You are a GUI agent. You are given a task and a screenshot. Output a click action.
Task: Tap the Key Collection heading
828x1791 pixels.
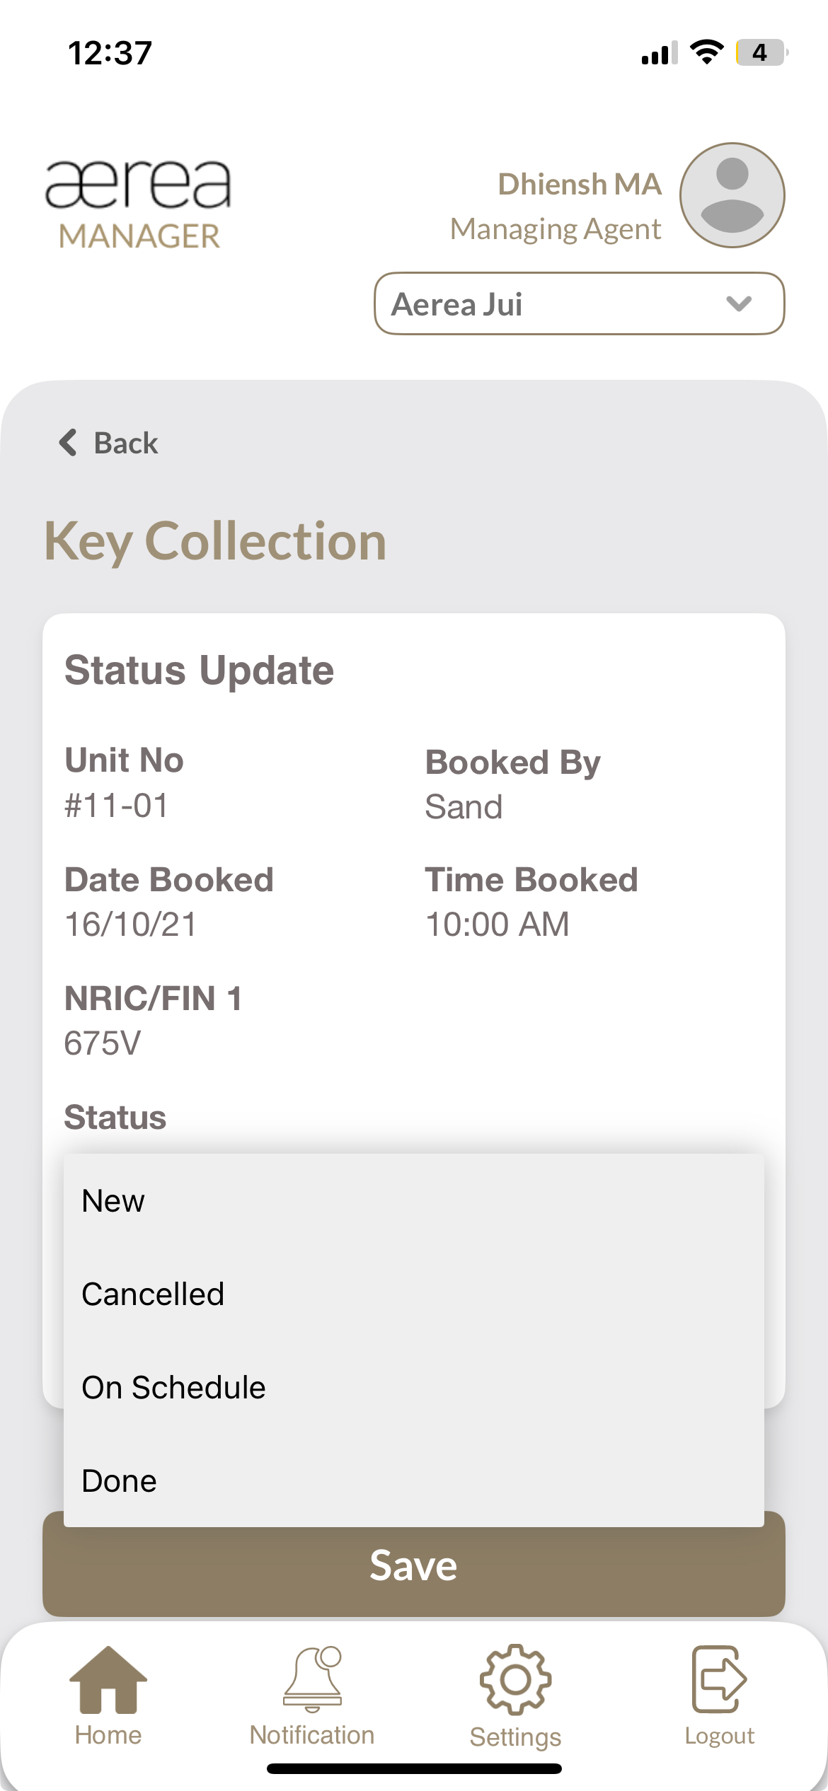(x=215, y=542)
